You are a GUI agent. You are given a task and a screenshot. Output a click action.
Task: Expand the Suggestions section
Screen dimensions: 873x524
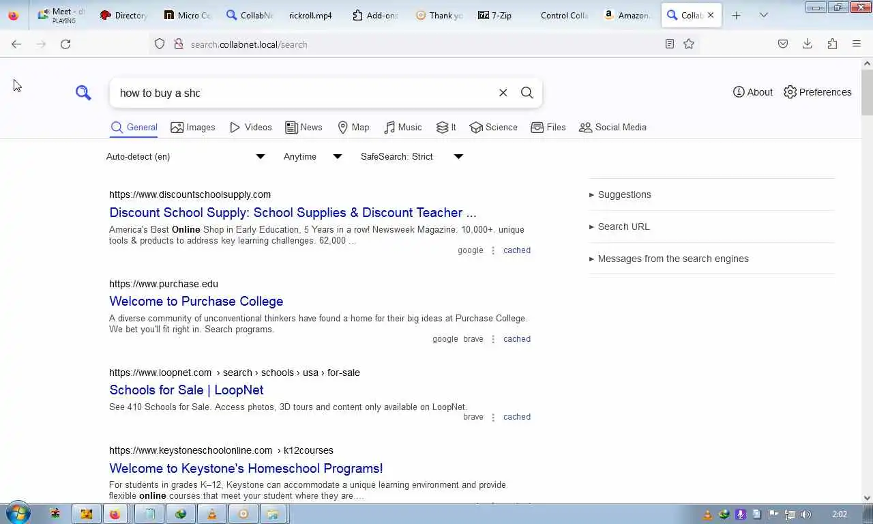[x=620, y=194]
